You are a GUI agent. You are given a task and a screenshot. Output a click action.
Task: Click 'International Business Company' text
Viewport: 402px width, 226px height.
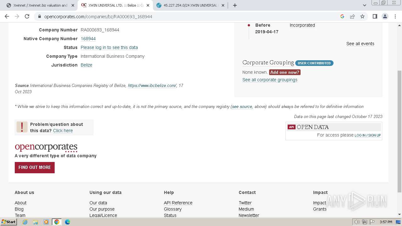coord(112,56)
